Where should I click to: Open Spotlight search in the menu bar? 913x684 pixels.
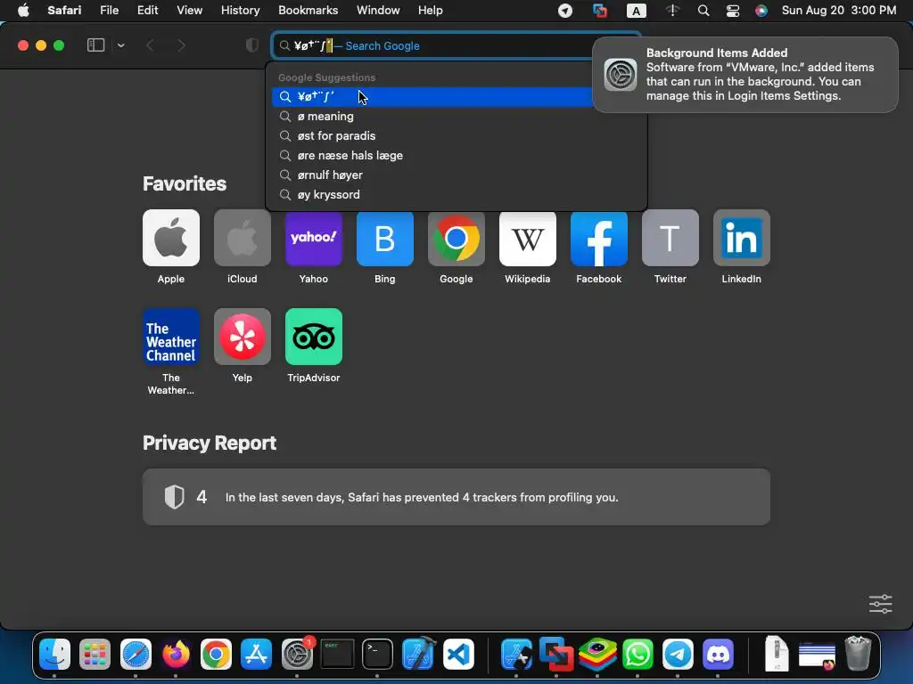tap(703, 11)
